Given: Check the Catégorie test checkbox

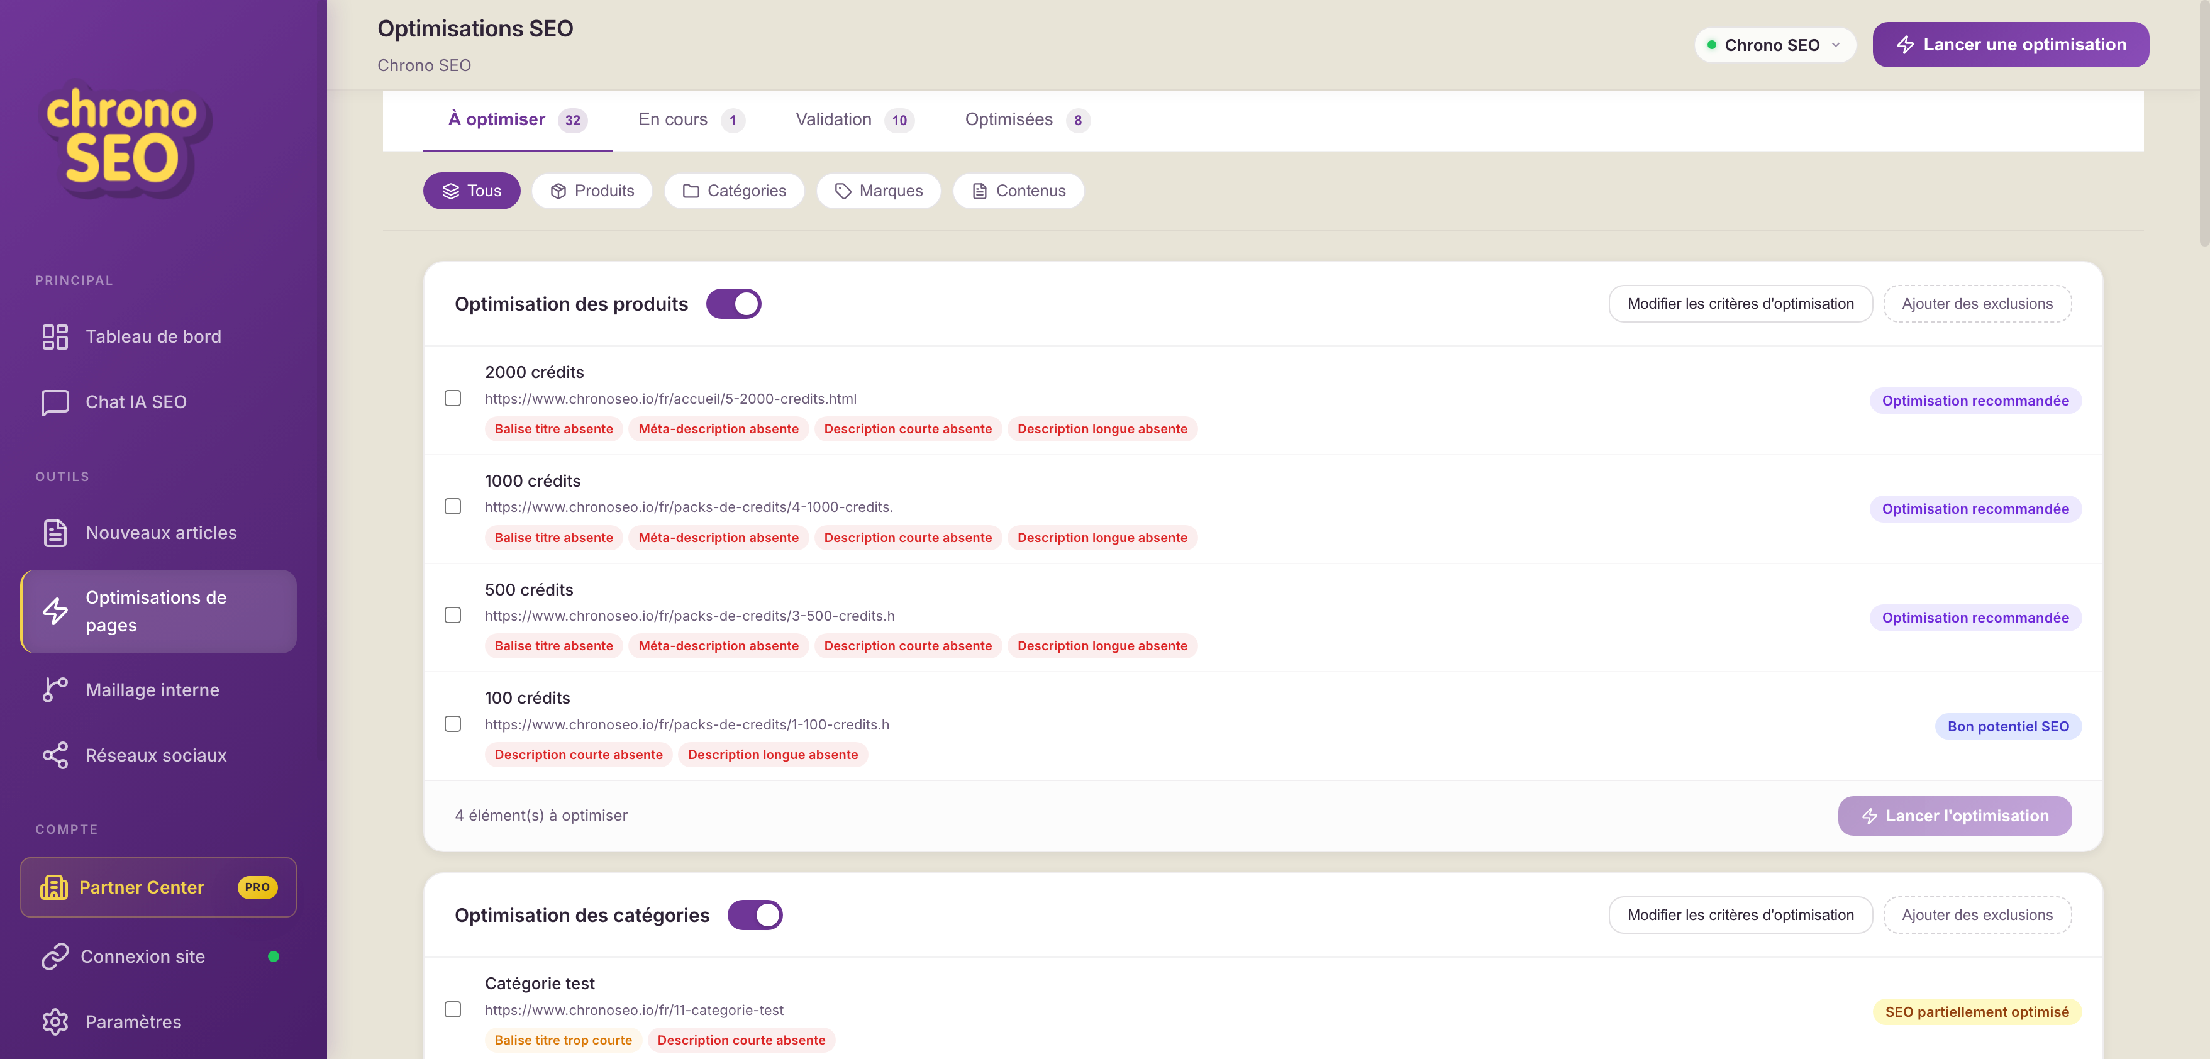Looking at the screenshot, I should click(453, 1009).
